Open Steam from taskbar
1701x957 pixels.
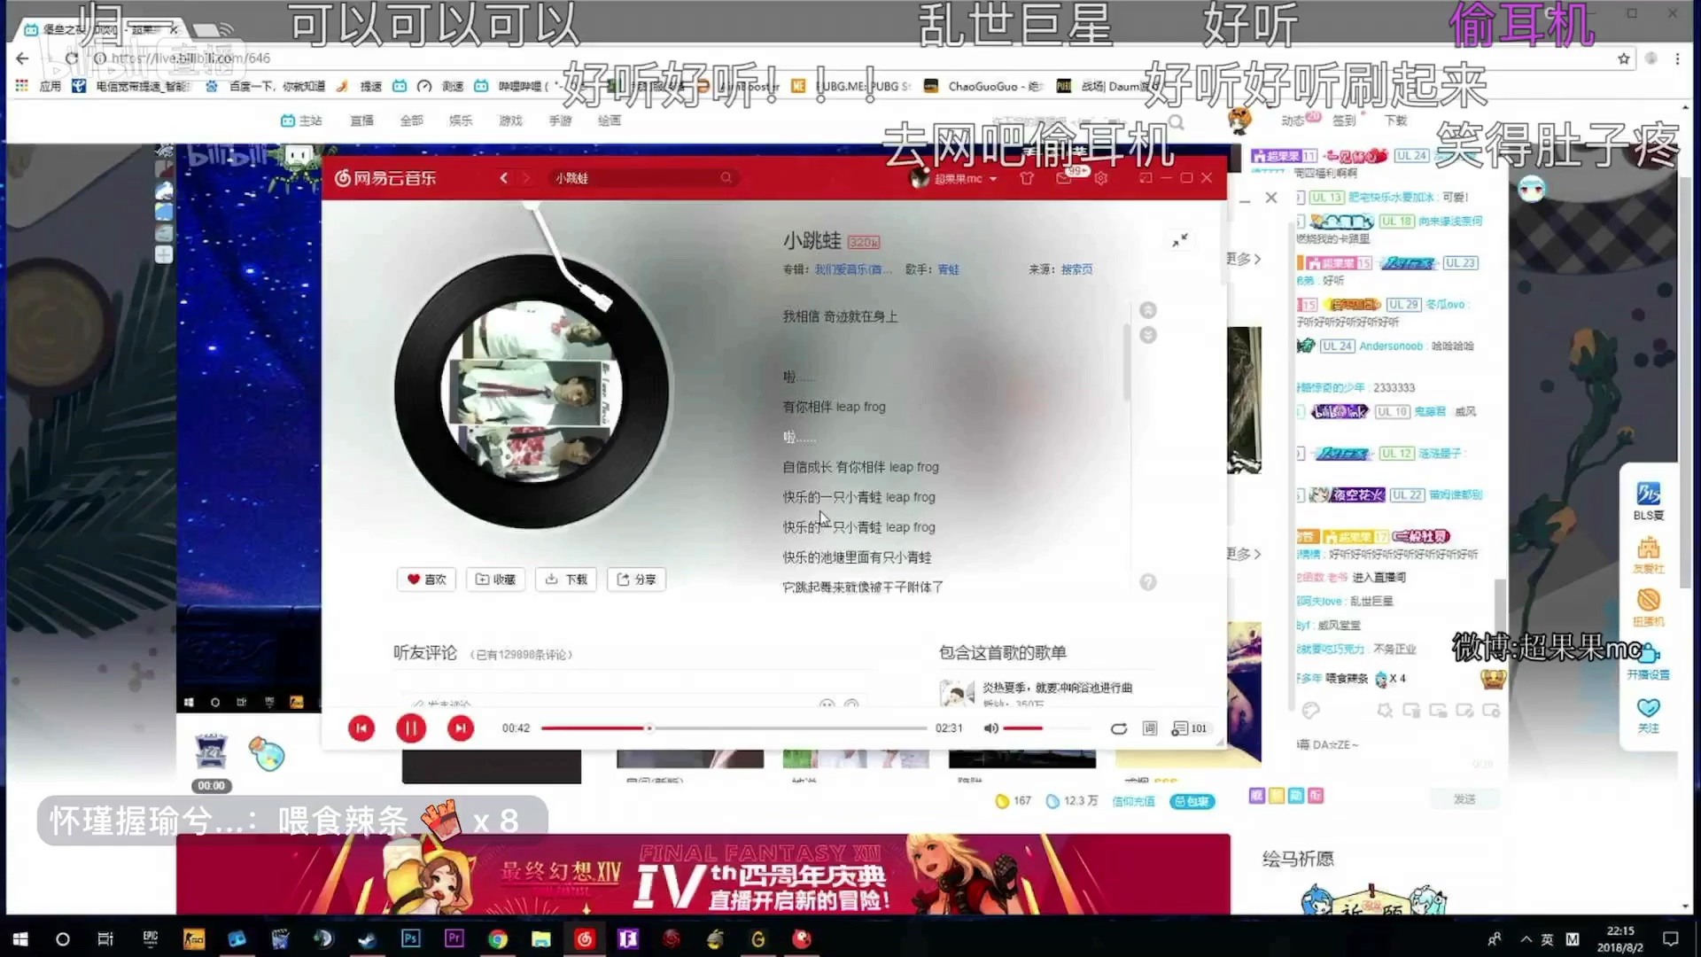(x=367, y=938)
